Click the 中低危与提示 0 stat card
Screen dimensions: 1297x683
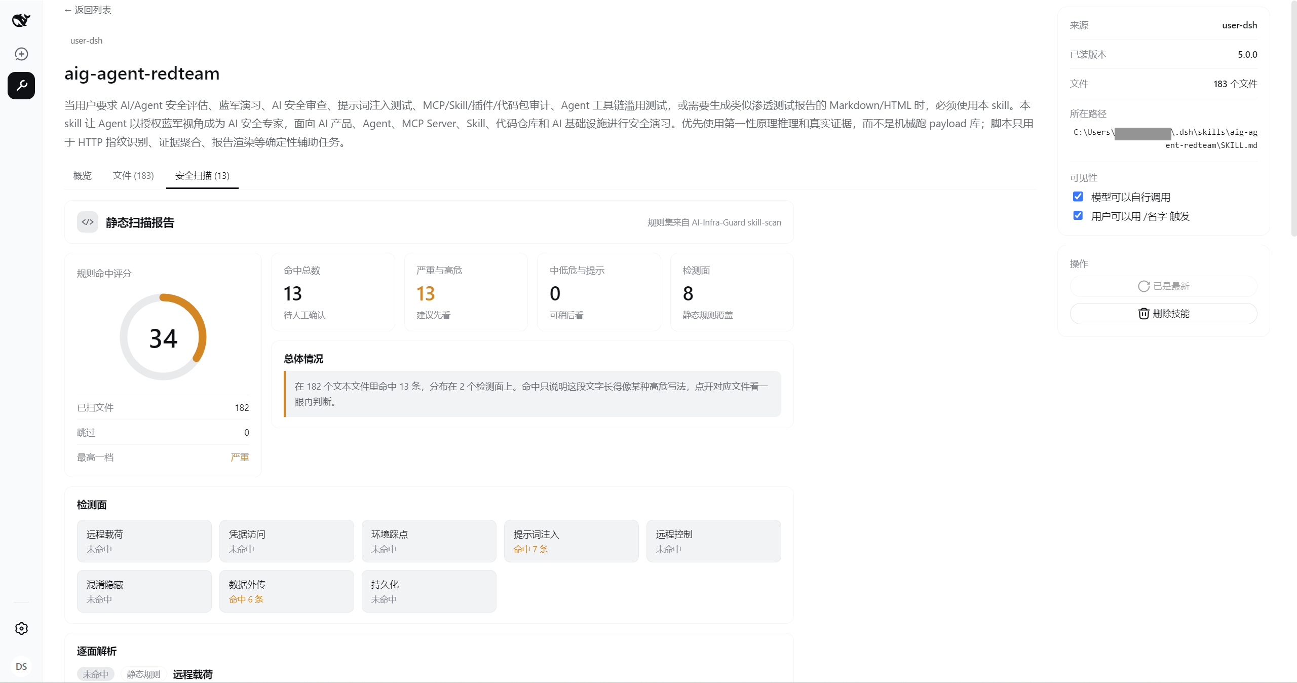coord(599,292)
